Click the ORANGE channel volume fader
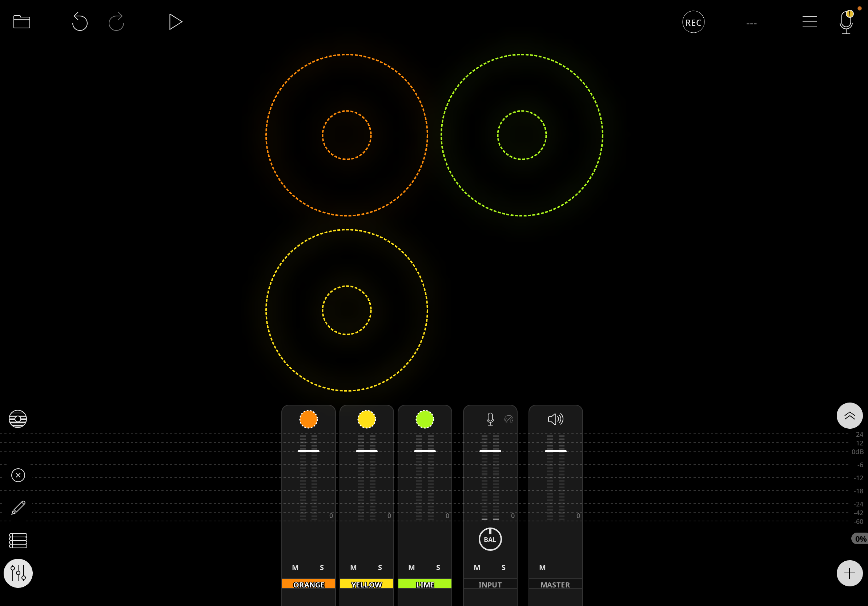This screenshot has height=606, width=868. [309, 451]
